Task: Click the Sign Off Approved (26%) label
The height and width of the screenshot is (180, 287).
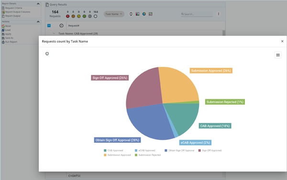Action: click(x=110, y=78)
